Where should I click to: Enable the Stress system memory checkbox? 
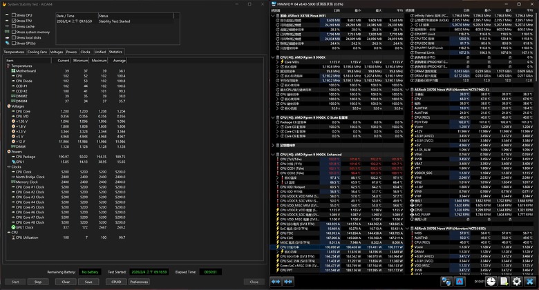14,32
